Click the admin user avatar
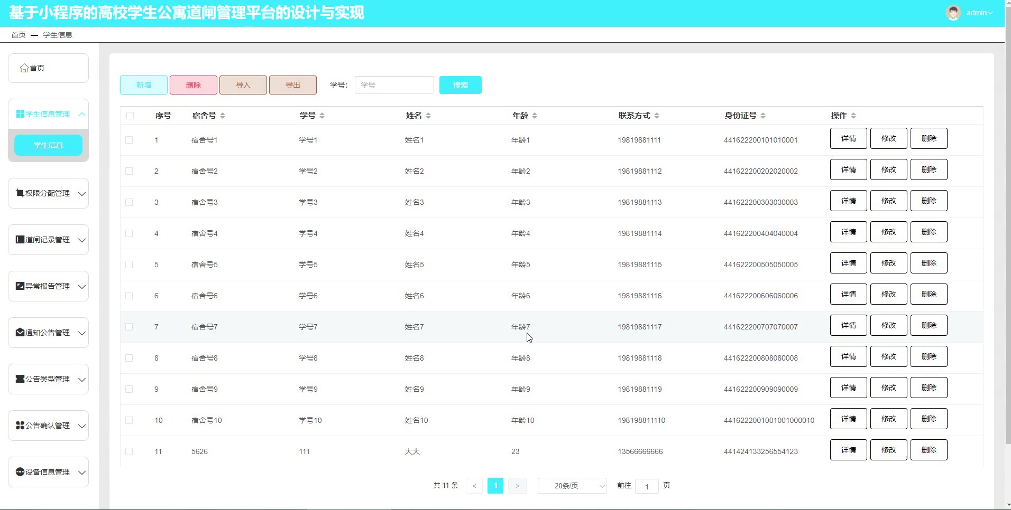1011x510 pixels. point(953,13)
